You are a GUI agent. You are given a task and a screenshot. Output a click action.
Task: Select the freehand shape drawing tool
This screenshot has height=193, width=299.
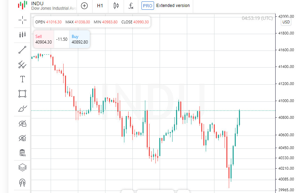[22, 109]
